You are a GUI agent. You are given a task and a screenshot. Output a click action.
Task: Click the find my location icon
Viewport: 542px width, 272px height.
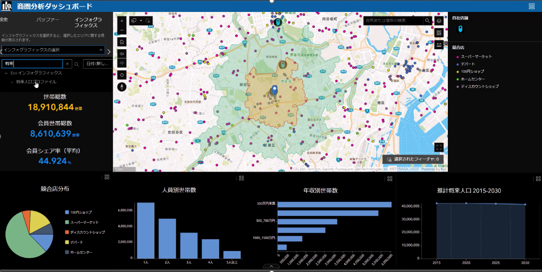coord(122,75)
